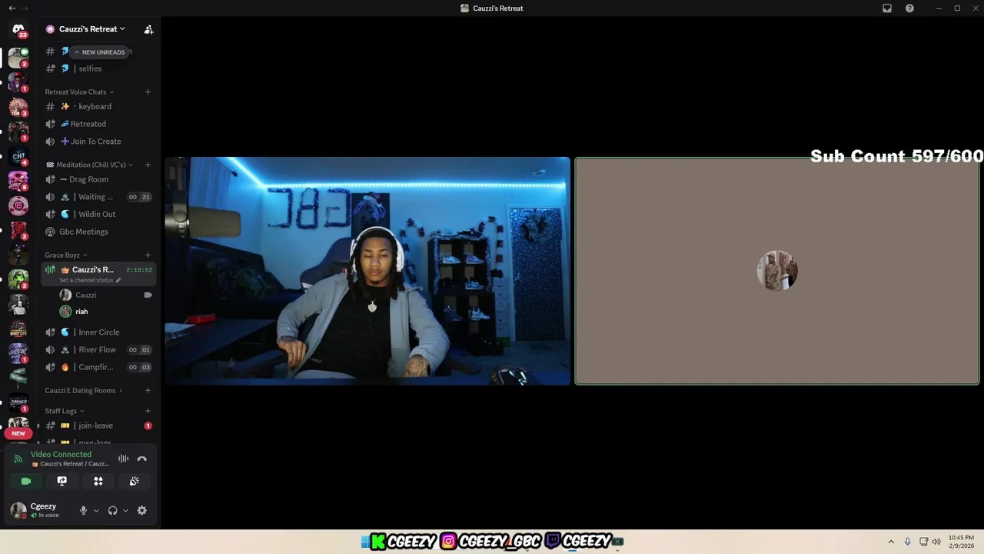Click the red NEW mentions indicator
Image resolution: width=984 pixels, height=554 pixels.
pos(18,433)
